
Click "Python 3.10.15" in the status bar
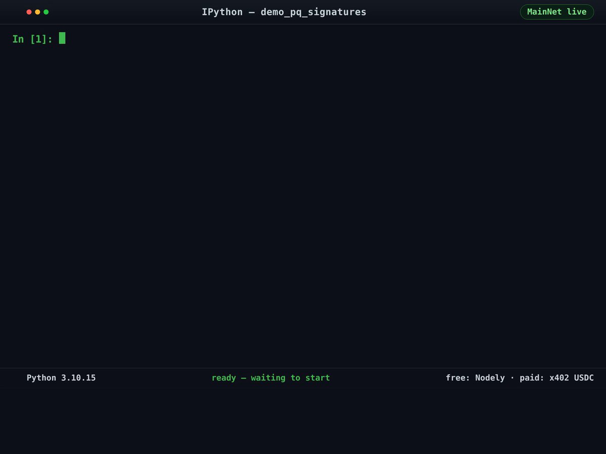pyautogui.click(x=61, y=378)
